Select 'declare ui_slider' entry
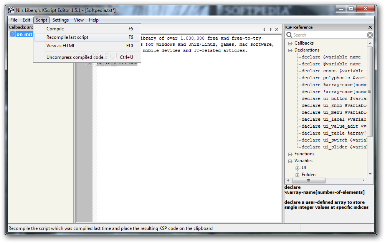Viewport: 385px width, 243px height. [x=334, y=147]
